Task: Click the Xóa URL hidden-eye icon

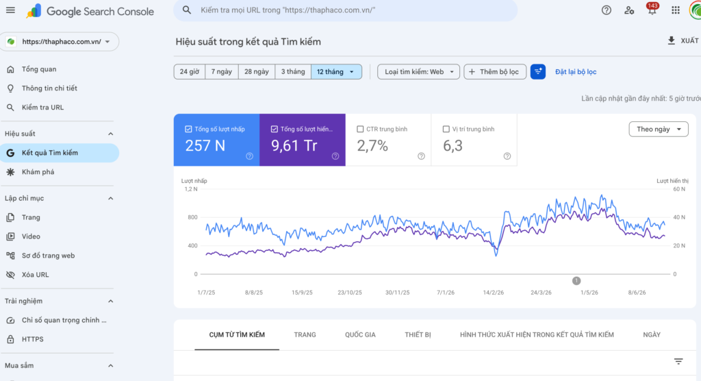Action: (11, 275)
